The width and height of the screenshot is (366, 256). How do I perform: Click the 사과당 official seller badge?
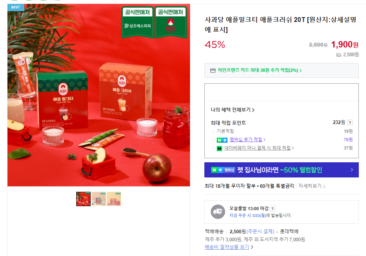click(170, 22)
